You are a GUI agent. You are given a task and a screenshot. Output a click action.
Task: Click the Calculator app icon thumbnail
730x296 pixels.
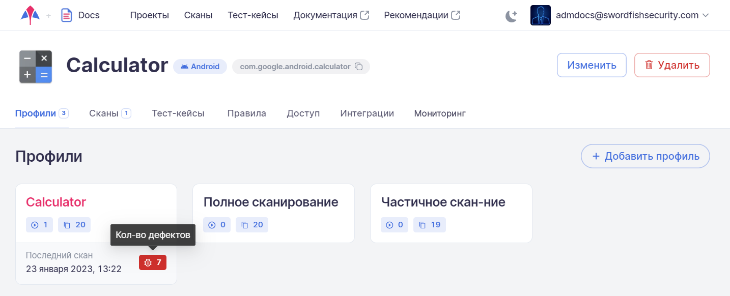click(x=36, y=67)
